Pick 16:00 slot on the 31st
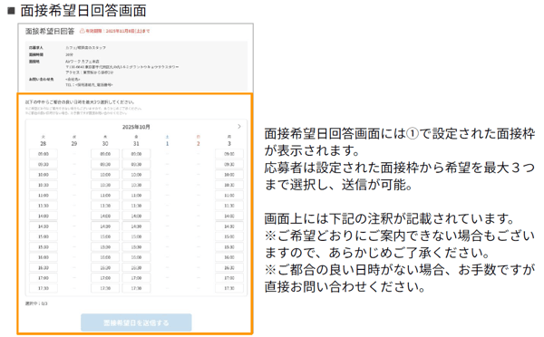This screenshot has width=544, height=337. (x=136, y=257)
